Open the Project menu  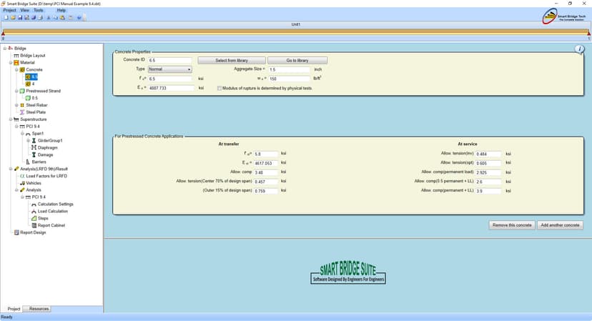(x=9, y=10)
